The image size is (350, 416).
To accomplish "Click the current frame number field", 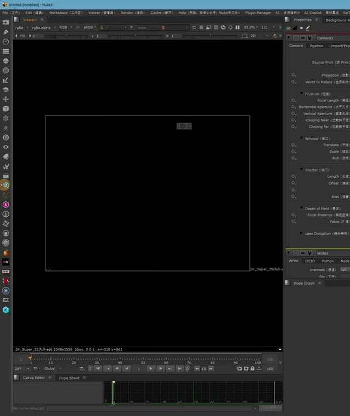I will click(138, 368).
